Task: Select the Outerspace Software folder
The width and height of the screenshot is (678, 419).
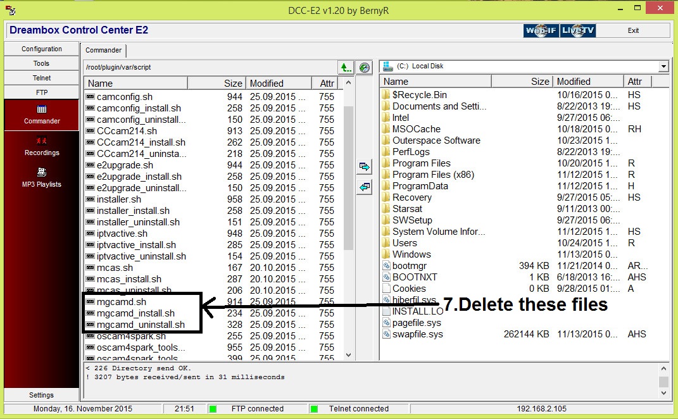Action: point(436,141)
